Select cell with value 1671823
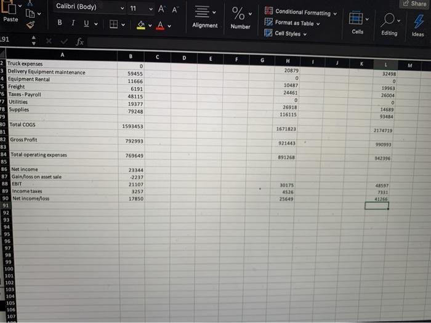431x323 pixels. [284, 129]
